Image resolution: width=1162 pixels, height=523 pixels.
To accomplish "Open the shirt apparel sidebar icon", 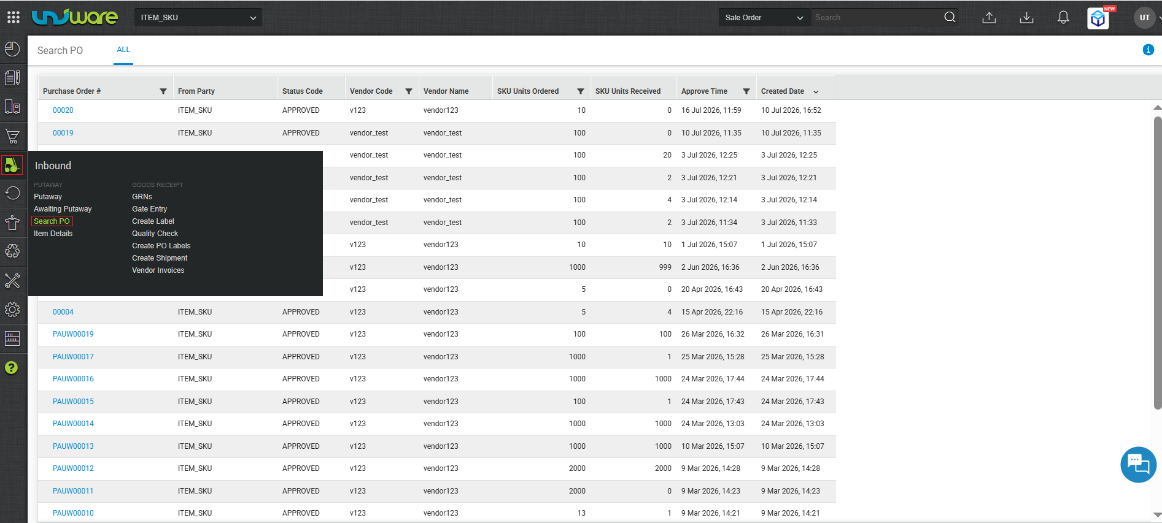I will coord(12,223).
